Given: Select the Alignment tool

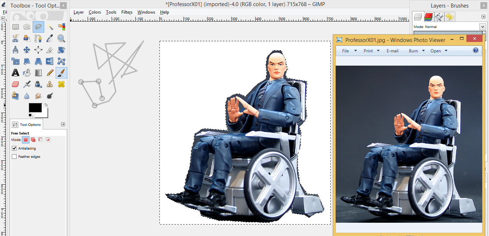Looking at the screenshot, I should point(38,49).
